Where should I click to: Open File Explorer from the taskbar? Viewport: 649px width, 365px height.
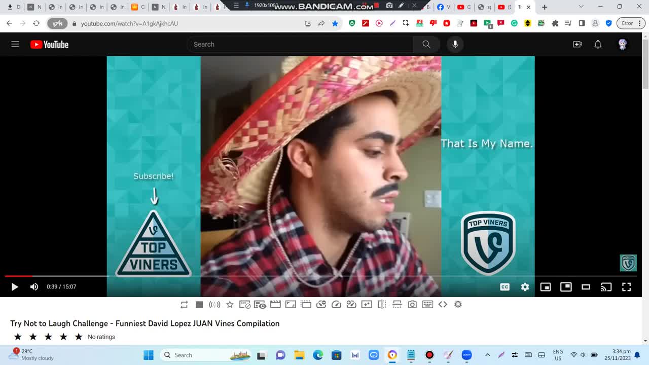299,355
